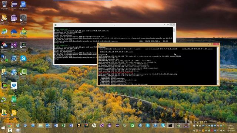Viewport: 237px width, 133px height.
Task: Close the front terminal window
Action: tap(216, 44)
